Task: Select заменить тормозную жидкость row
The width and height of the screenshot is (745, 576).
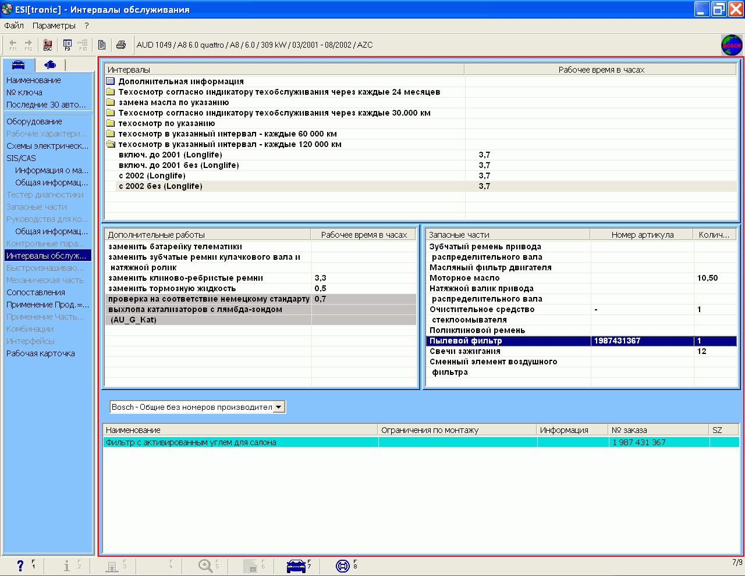Action: [x=261, y=288]
